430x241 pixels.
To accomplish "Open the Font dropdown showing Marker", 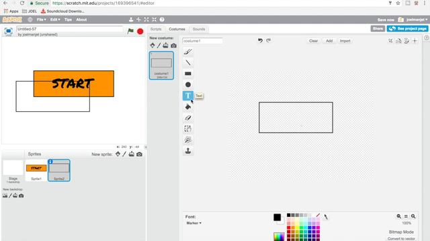I will [x=193, y=223].
